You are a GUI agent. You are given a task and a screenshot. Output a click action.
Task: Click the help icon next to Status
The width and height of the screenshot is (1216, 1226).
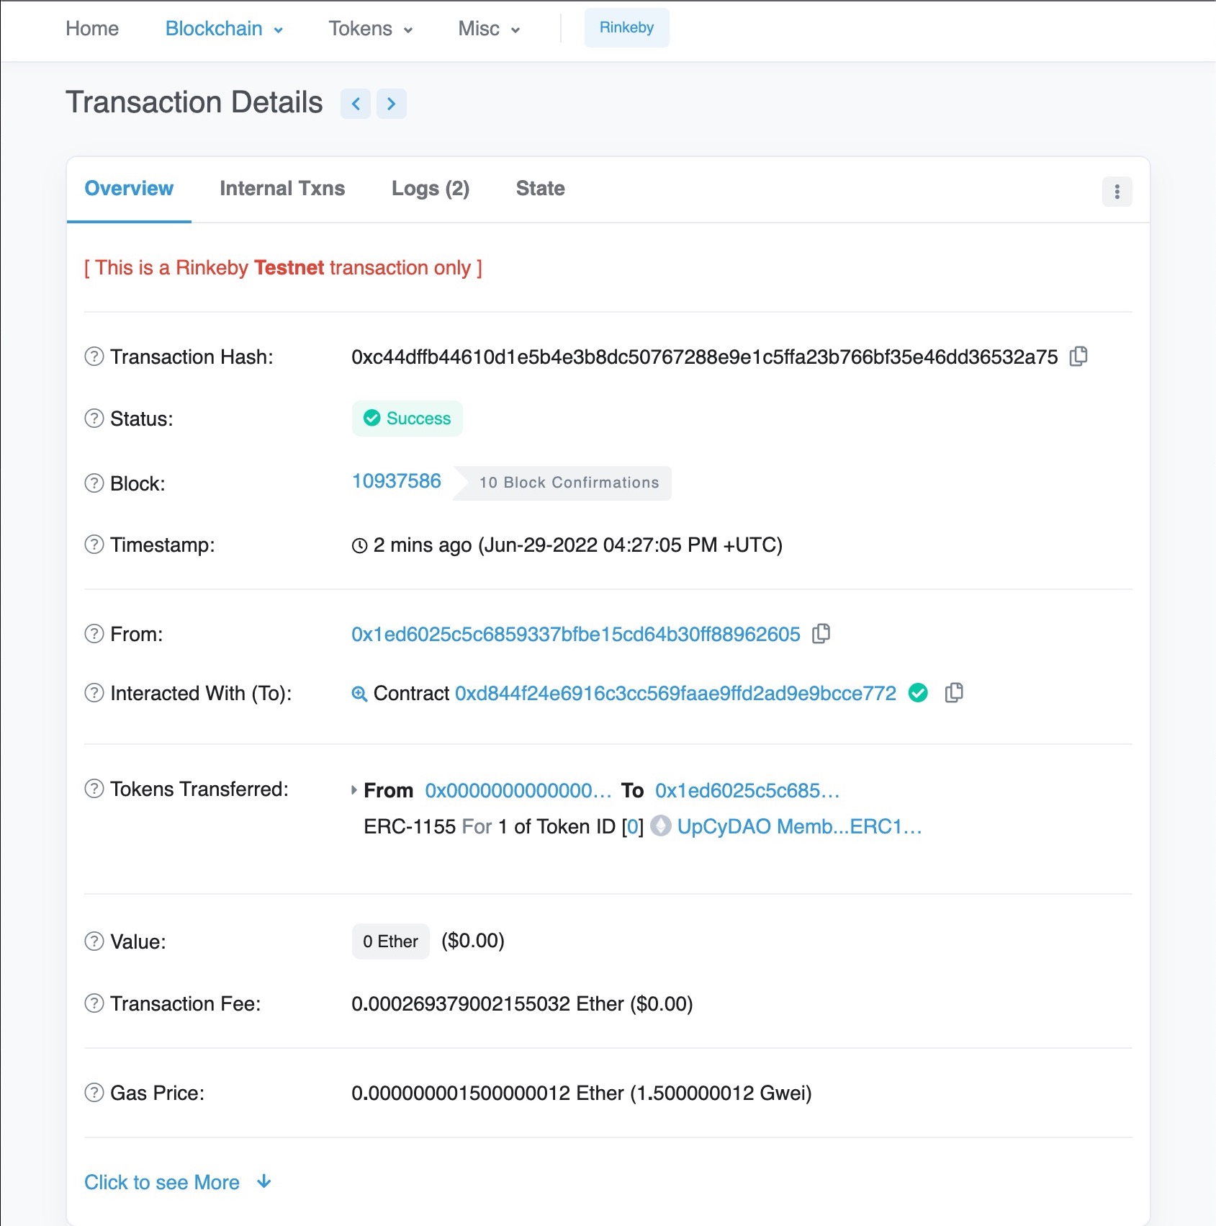94,419
